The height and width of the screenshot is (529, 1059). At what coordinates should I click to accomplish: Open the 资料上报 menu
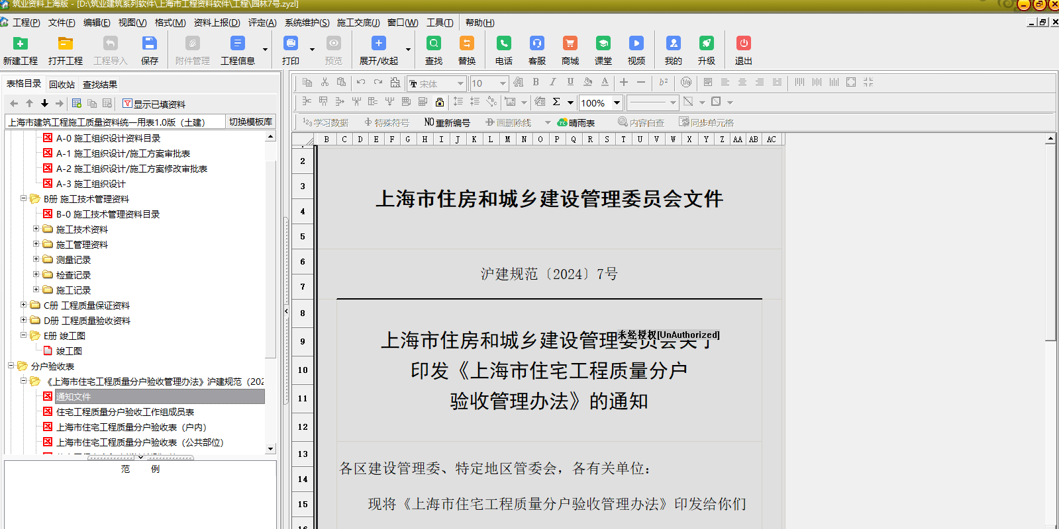pyautogui.click(x=217, y=22)
